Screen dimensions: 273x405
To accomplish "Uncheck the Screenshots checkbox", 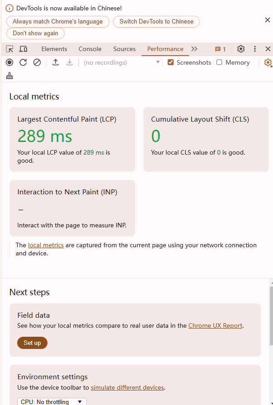I will pos(170,62).
